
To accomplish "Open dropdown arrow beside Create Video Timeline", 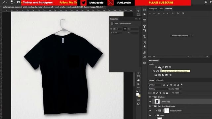I will (192, 36).
